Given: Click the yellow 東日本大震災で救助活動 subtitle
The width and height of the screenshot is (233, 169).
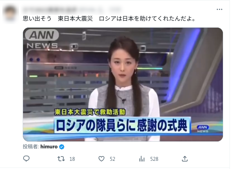Looking at the screenshot, I should click(x=90, y=112).
